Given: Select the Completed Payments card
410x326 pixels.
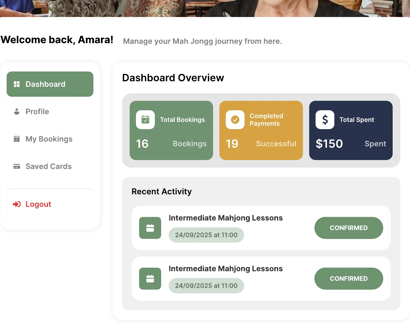Looking at the screenshot, I should (261, 130).
